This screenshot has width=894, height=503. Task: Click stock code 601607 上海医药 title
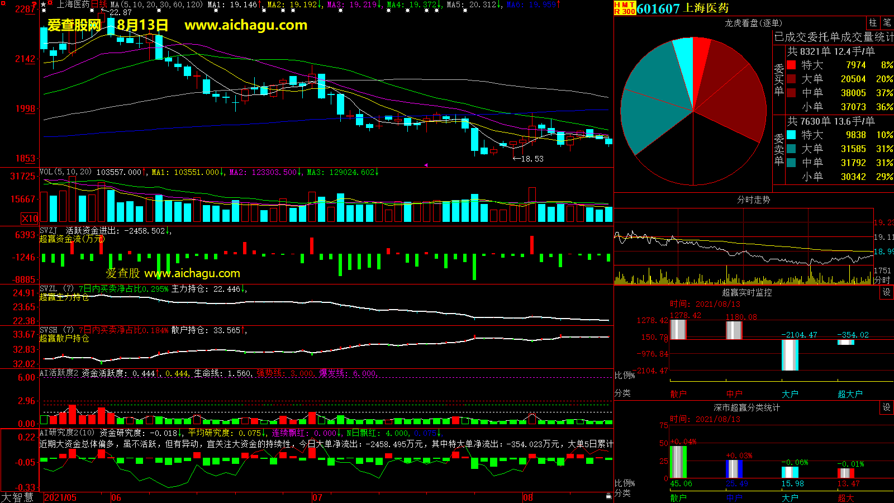(x=682, y=8)
